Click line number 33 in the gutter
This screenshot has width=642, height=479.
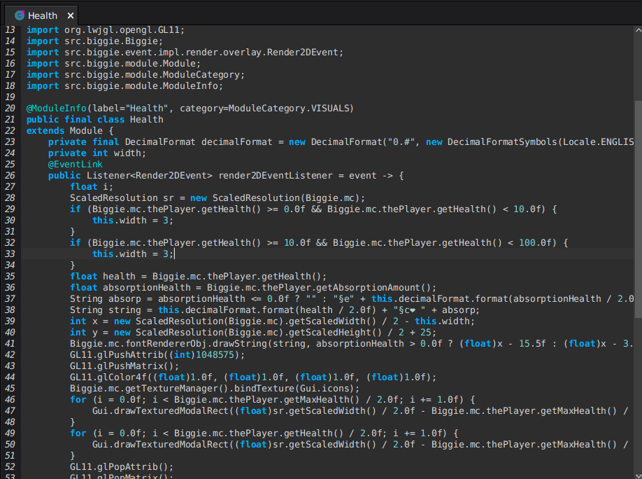point(10,265)
